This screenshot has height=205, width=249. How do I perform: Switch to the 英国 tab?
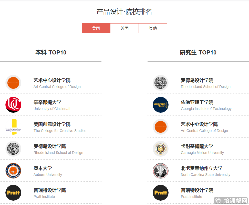(x=124, y=28)
